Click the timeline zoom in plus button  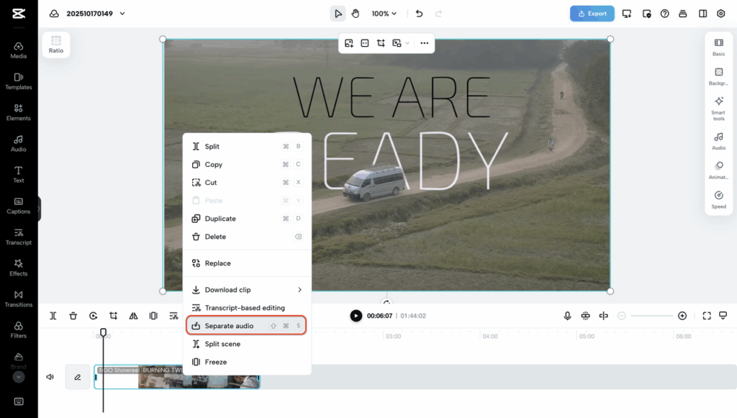[x=682, y=316]
